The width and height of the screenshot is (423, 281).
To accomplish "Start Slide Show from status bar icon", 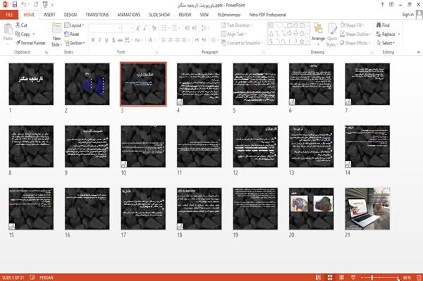I will click(x=353, y=277).
